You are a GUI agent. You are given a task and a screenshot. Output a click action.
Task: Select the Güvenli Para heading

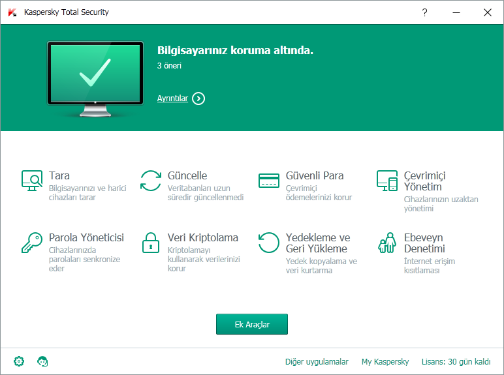click(315, 175)
